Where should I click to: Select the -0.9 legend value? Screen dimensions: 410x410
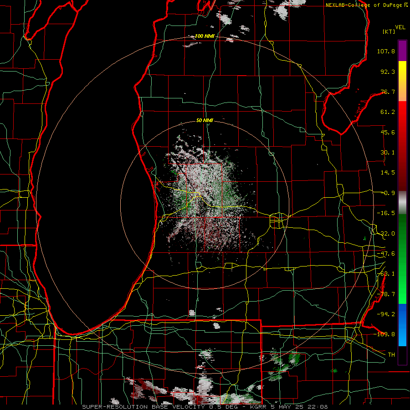[389, 193]
